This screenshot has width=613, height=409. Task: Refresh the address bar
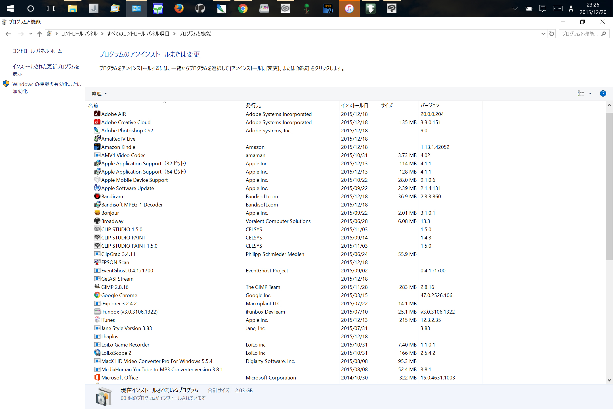[551, 34]
